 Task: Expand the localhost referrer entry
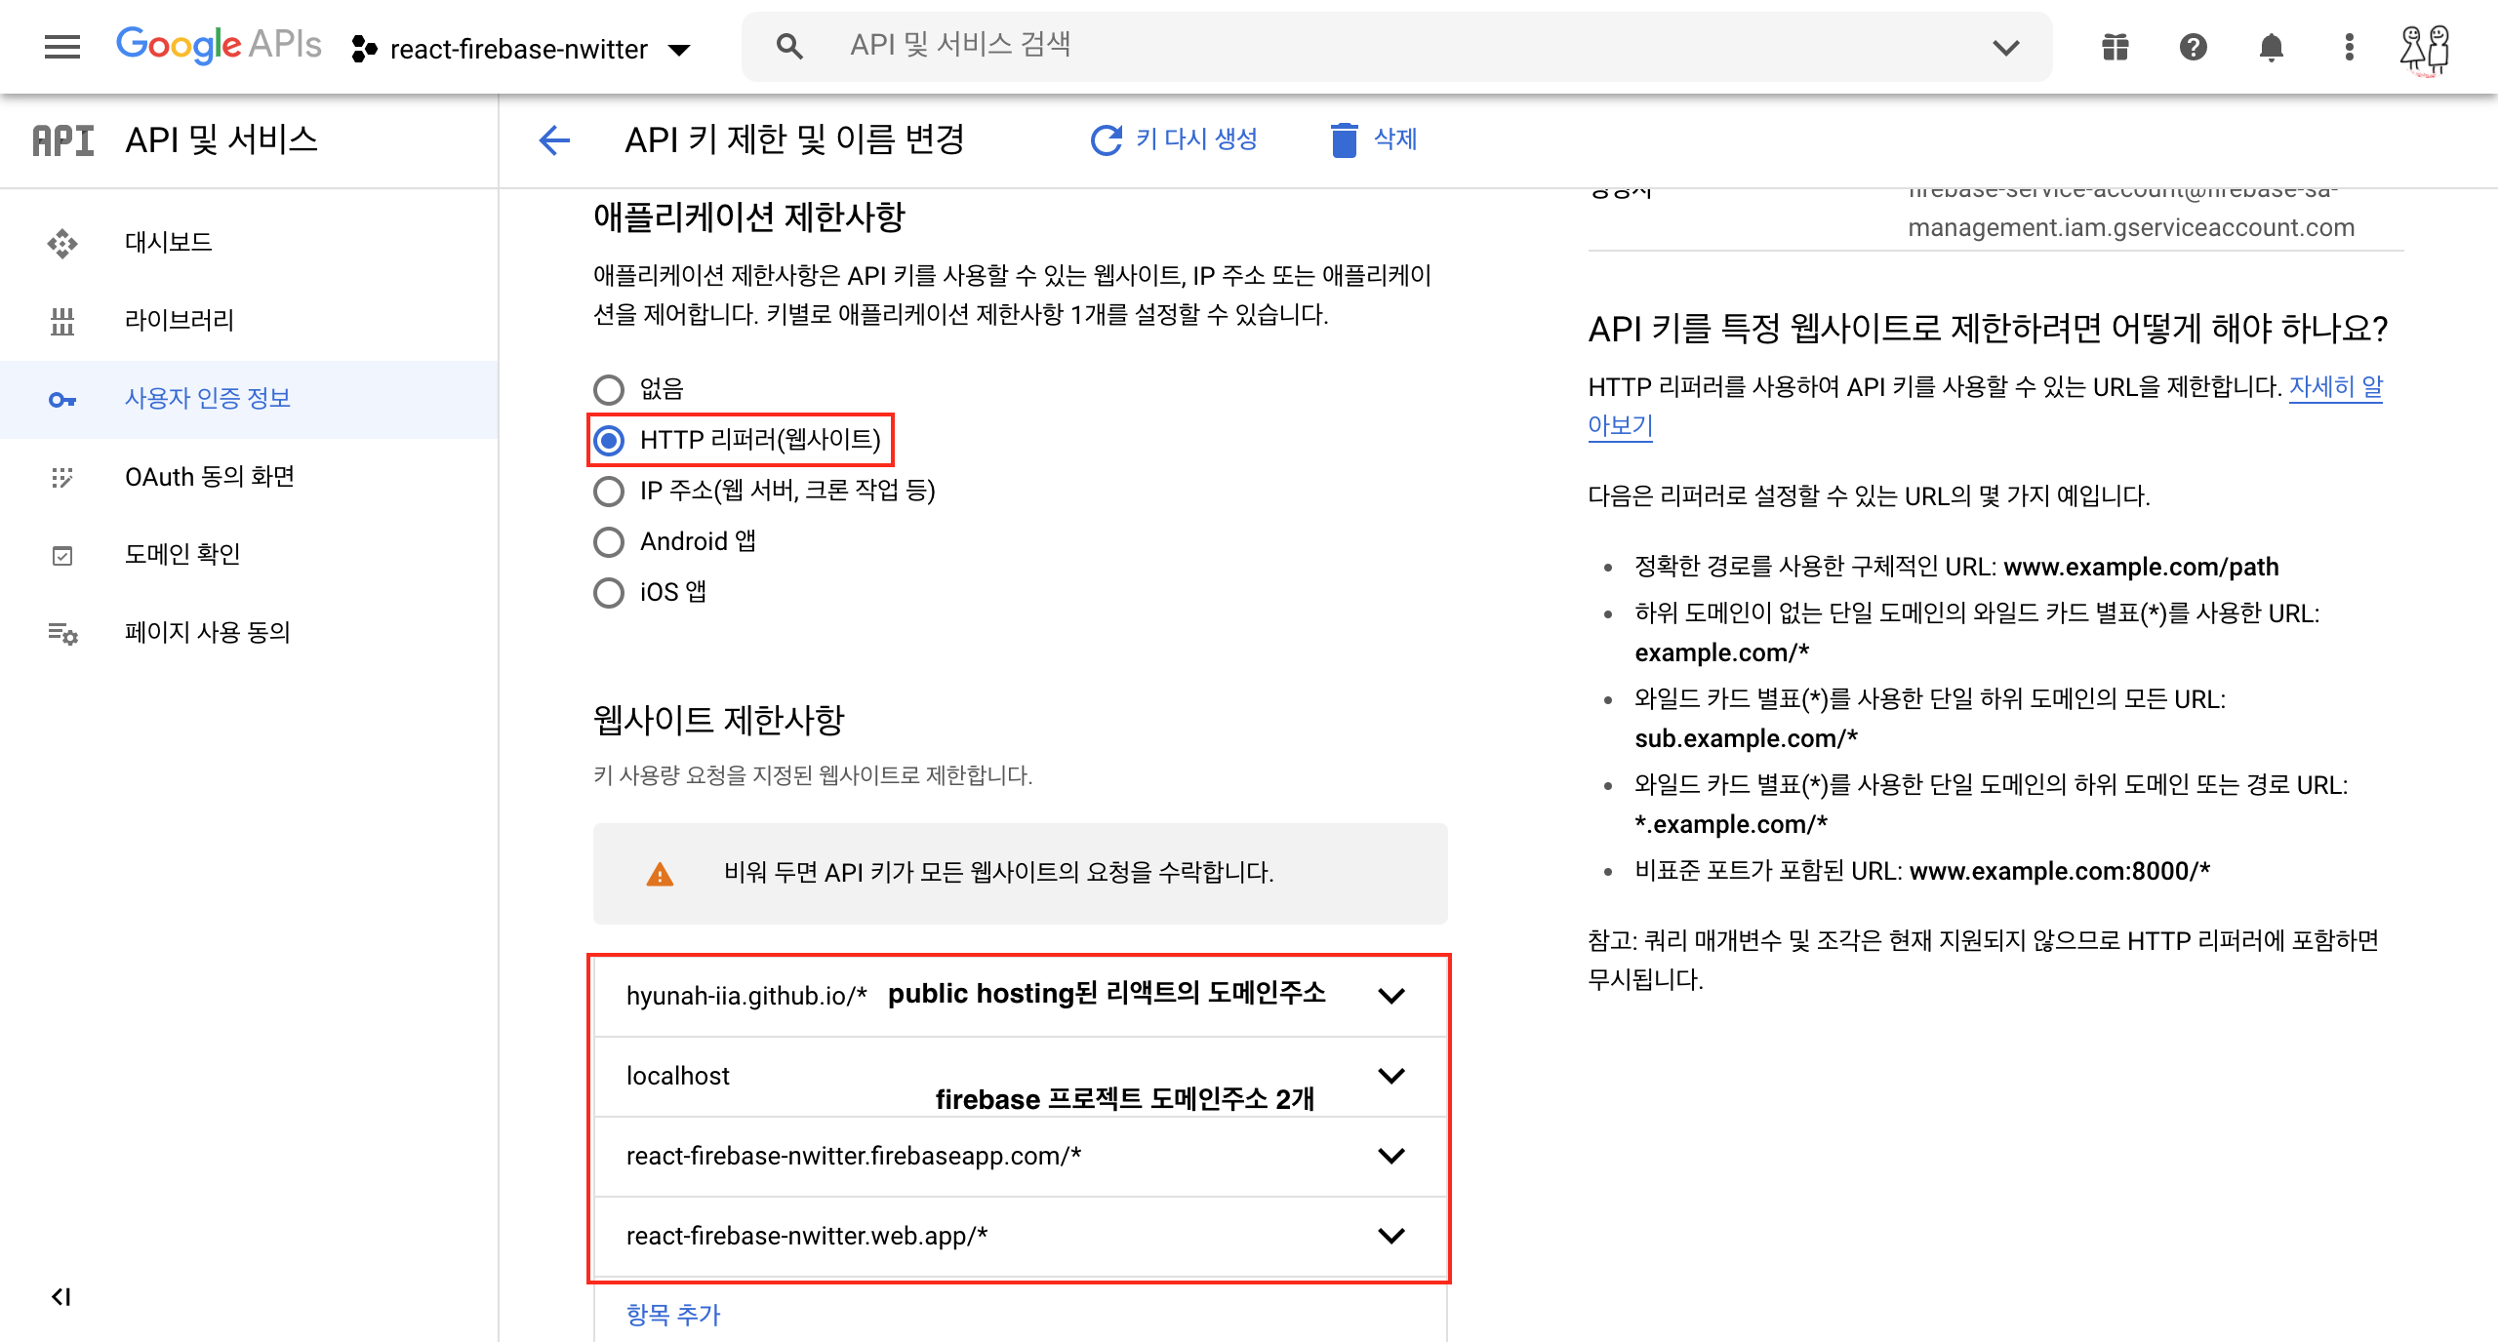(x=1390, y=1076)
